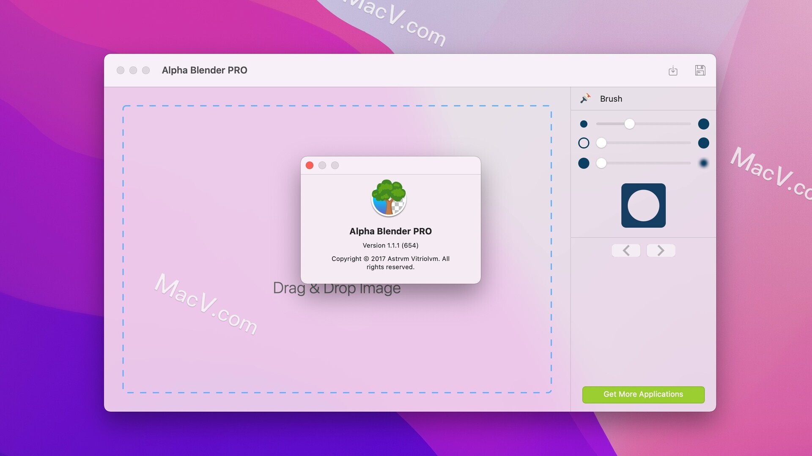Image resolution: width=812 pixels, height=456 pixels.
Task: Click the brush preview thumbnail
Action: 643,206
